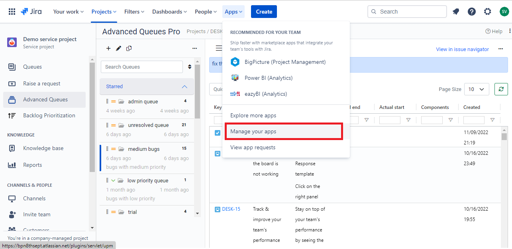Click the pencil edit queue icon
This screenshot has height=249, width=512.
coord(118,48)
